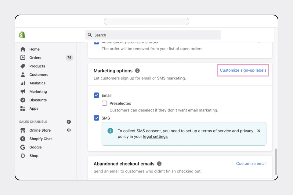The height and width of the screenshot is (195, 293).
Task: Click the Shop channel icon
Action: (23, 156)
